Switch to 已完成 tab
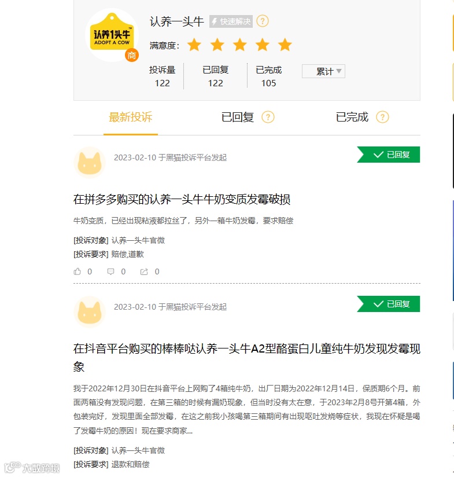Image resolution: width=454 pixels, height=477 pixels. [x=352, y=117]
